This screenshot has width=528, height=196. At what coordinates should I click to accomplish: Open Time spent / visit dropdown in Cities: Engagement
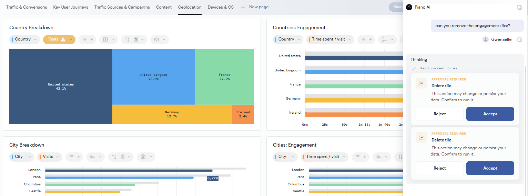325,157
